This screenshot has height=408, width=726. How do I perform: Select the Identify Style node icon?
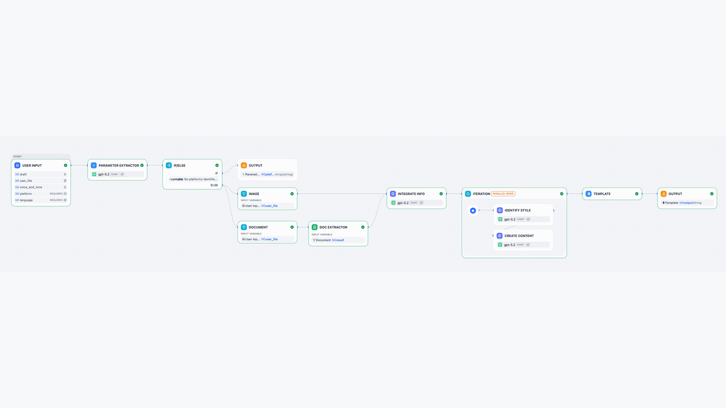(500, 210)
